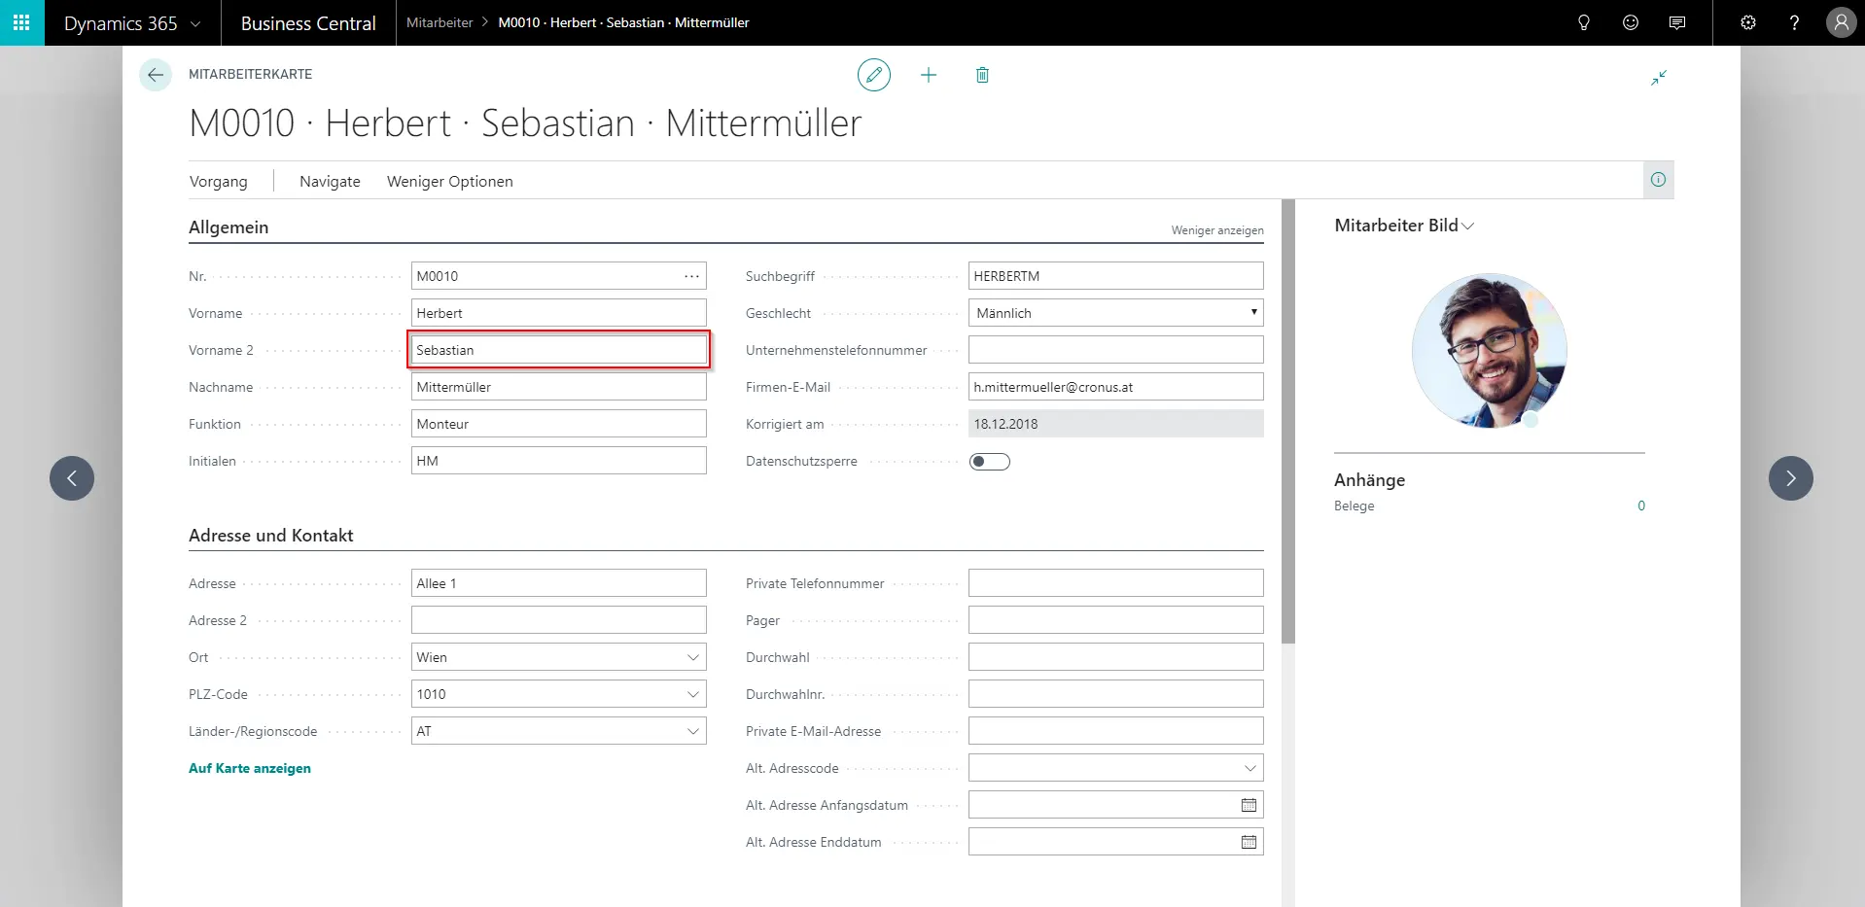Open the smiley feedback icon
1865x907 pixels.
pos(1631,22)
